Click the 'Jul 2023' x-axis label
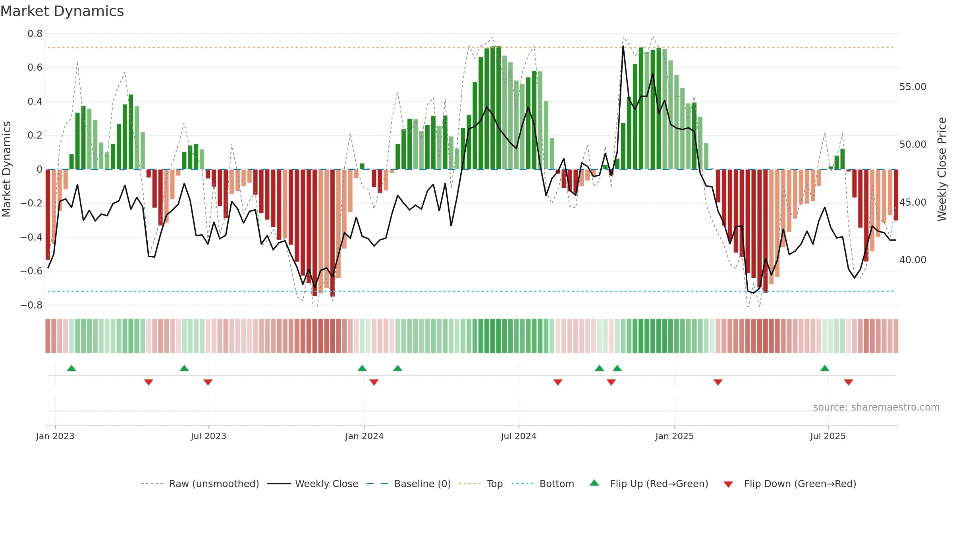Viewport: 953px width, 536px height. click(208, 436)
